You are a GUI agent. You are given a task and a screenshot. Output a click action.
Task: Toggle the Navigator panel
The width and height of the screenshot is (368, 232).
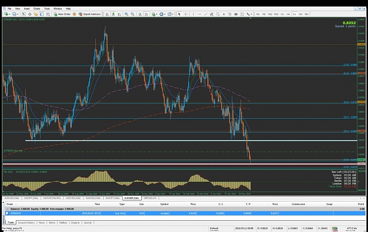36,14
